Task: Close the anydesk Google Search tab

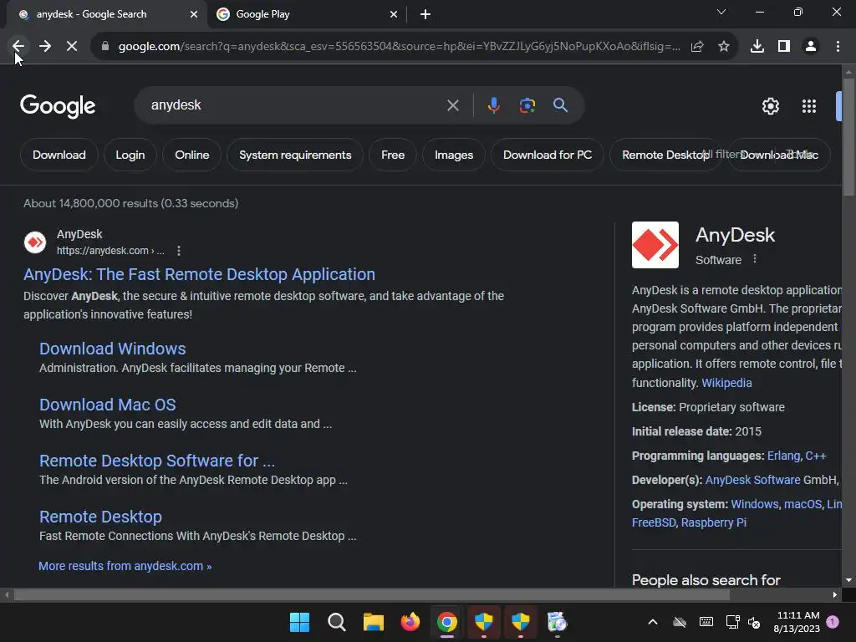Action: pos(194,14)
